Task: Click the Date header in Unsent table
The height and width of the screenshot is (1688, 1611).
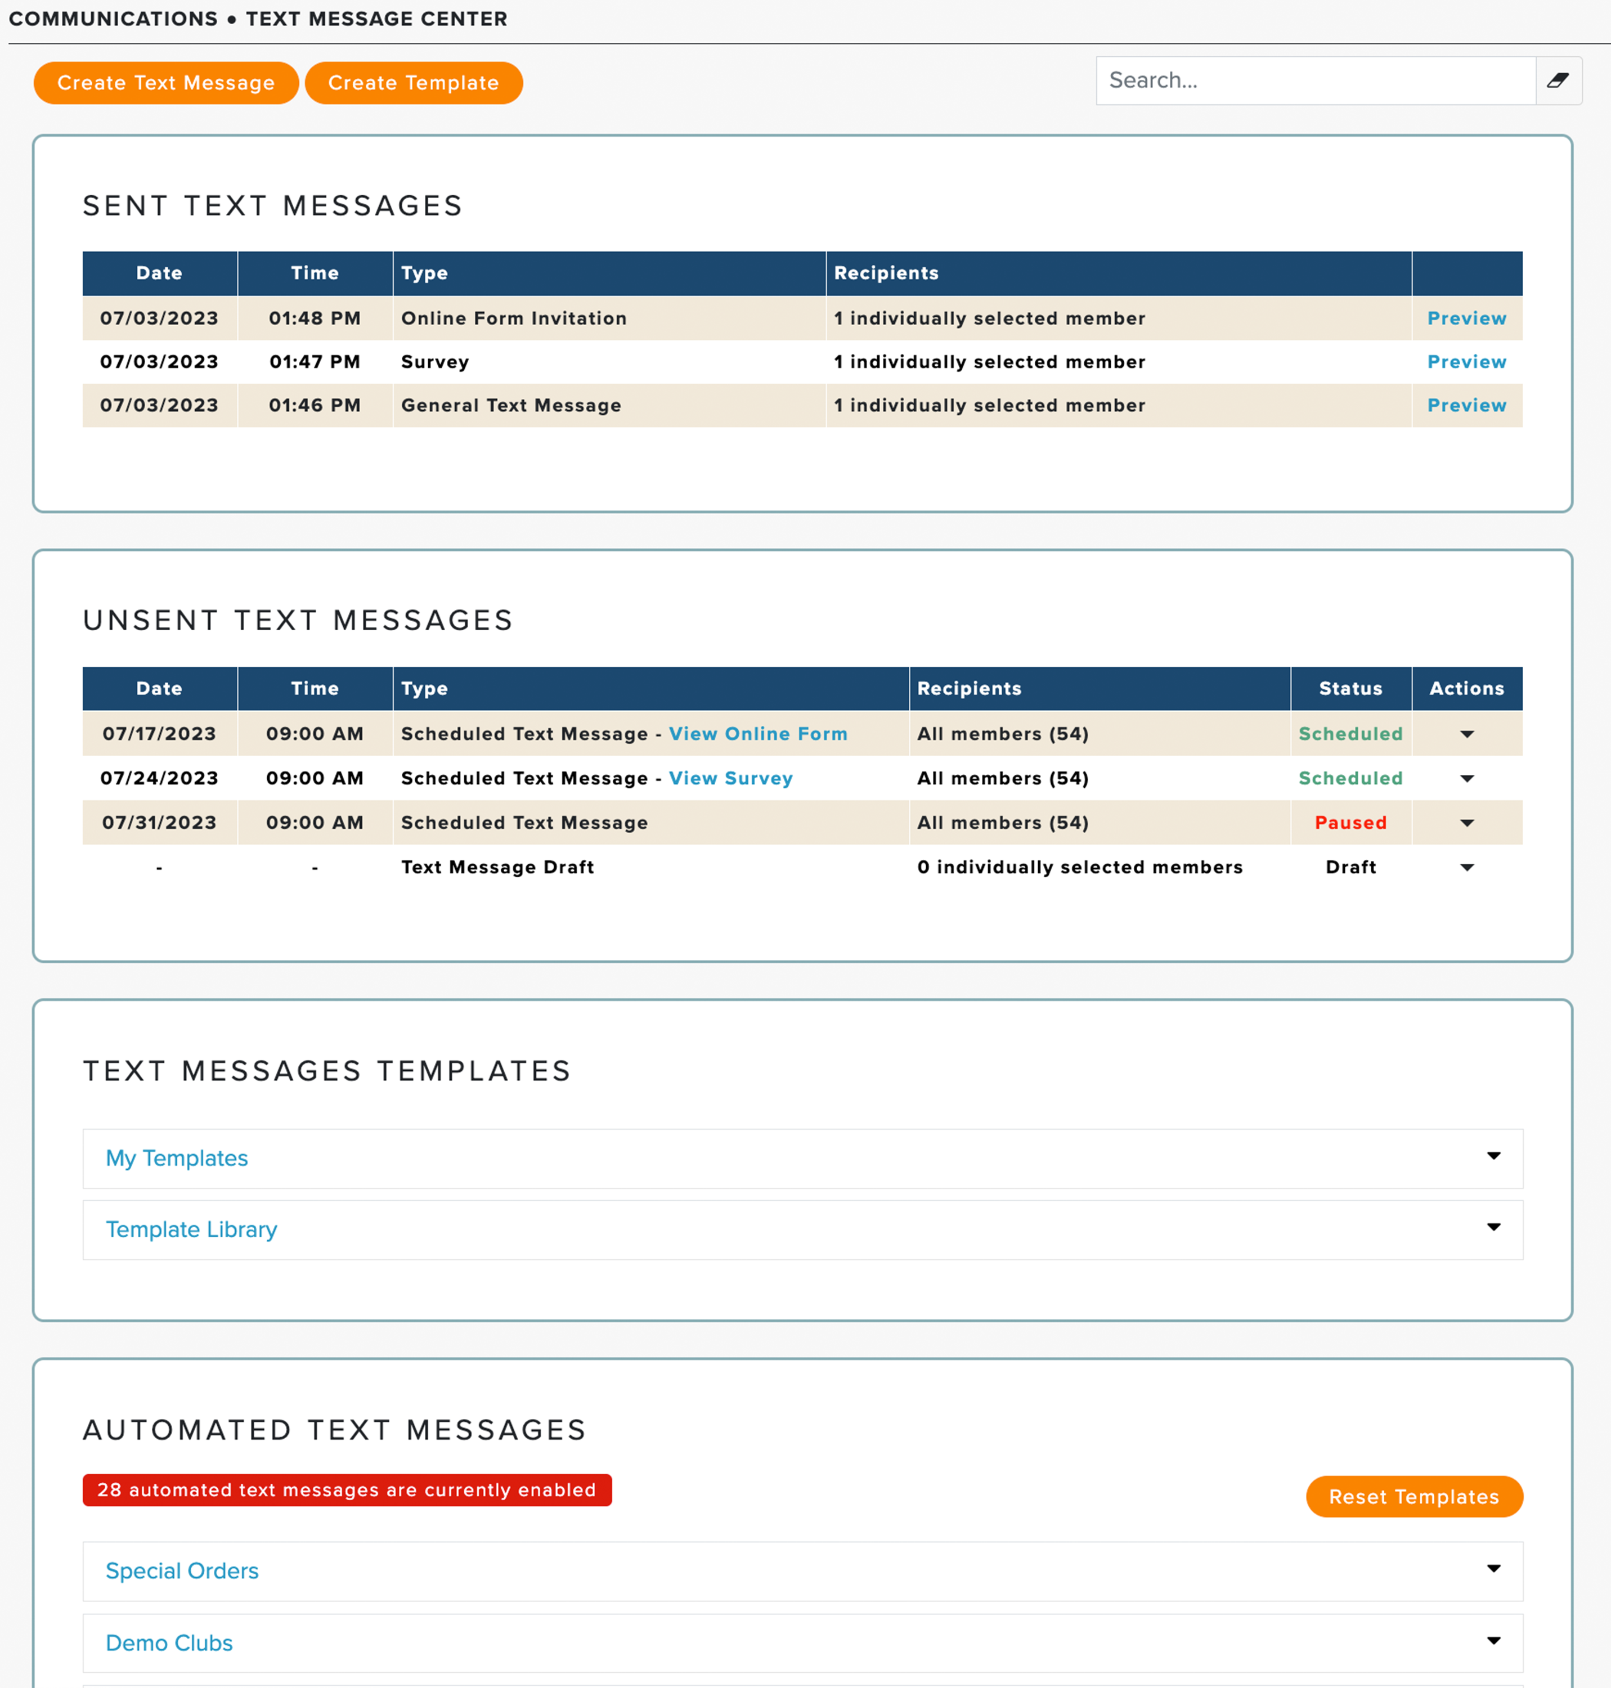Action: pos(160,689)
